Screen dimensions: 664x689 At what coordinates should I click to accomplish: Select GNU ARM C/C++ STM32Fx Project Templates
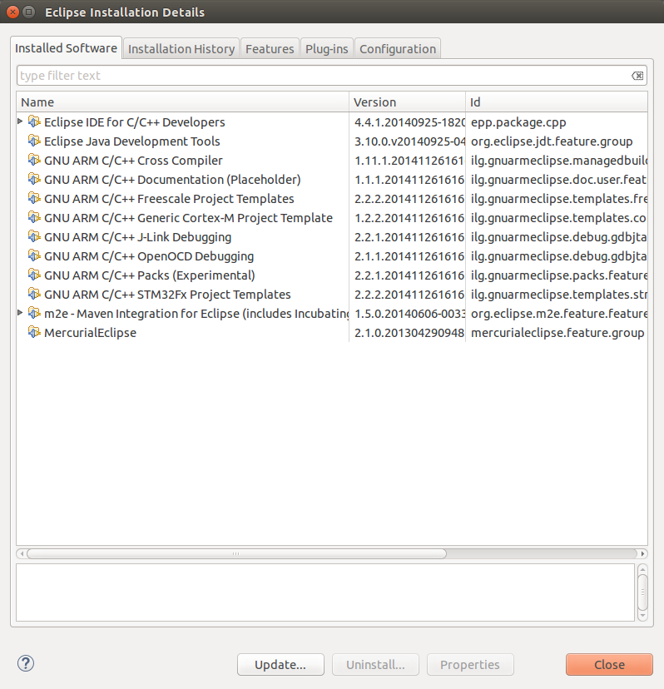point(332,295)
